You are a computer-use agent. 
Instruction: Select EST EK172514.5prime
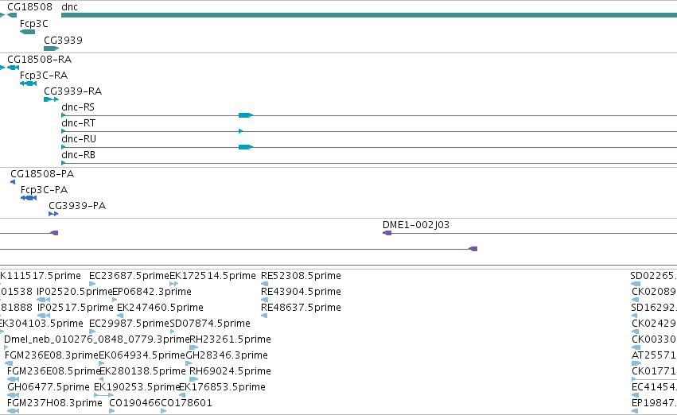click(213, 276)
